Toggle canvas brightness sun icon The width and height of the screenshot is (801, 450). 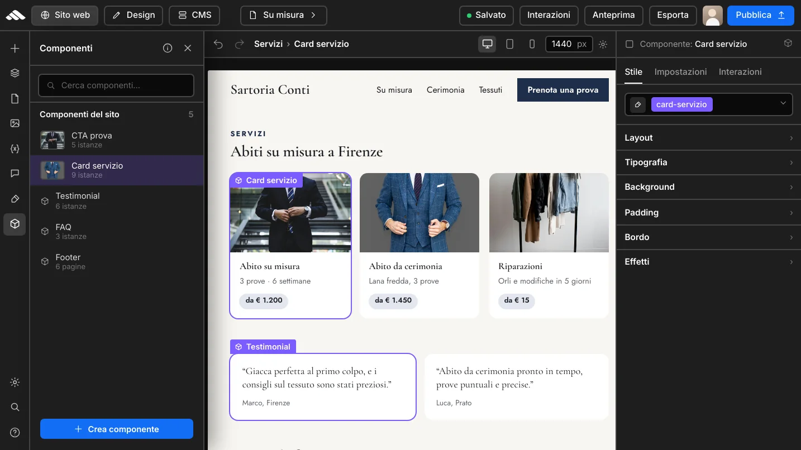pyautogui.click(x=603, y=44)
